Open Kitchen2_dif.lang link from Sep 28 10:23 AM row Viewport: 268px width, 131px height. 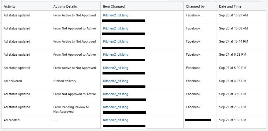pyautogui.click(x=116, y=15)
